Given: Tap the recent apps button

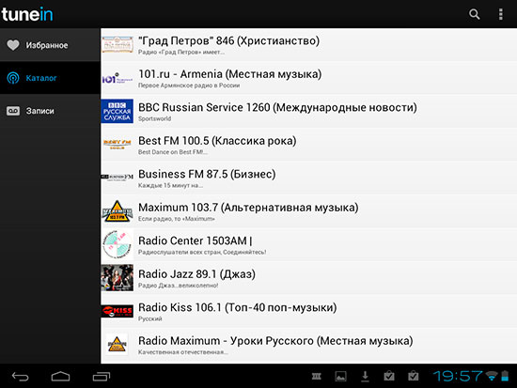Looking at the screenshot, I should [x=102, y=376].
